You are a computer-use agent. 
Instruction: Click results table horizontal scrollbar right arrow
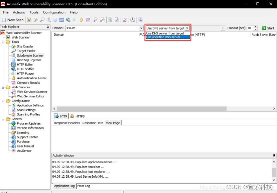click(274, 109)
